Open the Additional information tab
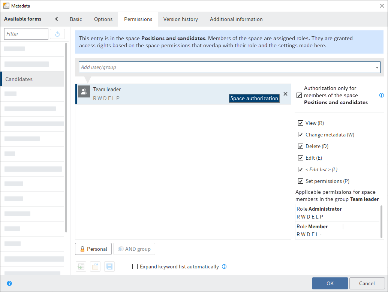 pyautogui.click(x=236, y=19)
